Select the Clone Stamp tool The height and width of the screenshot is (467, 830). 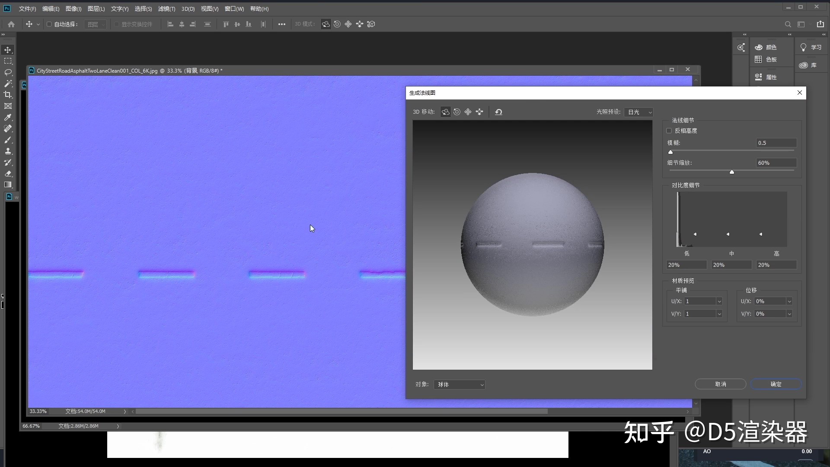pyautogui.click(x=8, y=151)
